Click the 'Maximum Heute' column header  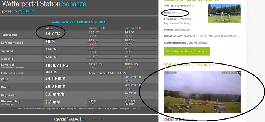[x=132, y=28]
